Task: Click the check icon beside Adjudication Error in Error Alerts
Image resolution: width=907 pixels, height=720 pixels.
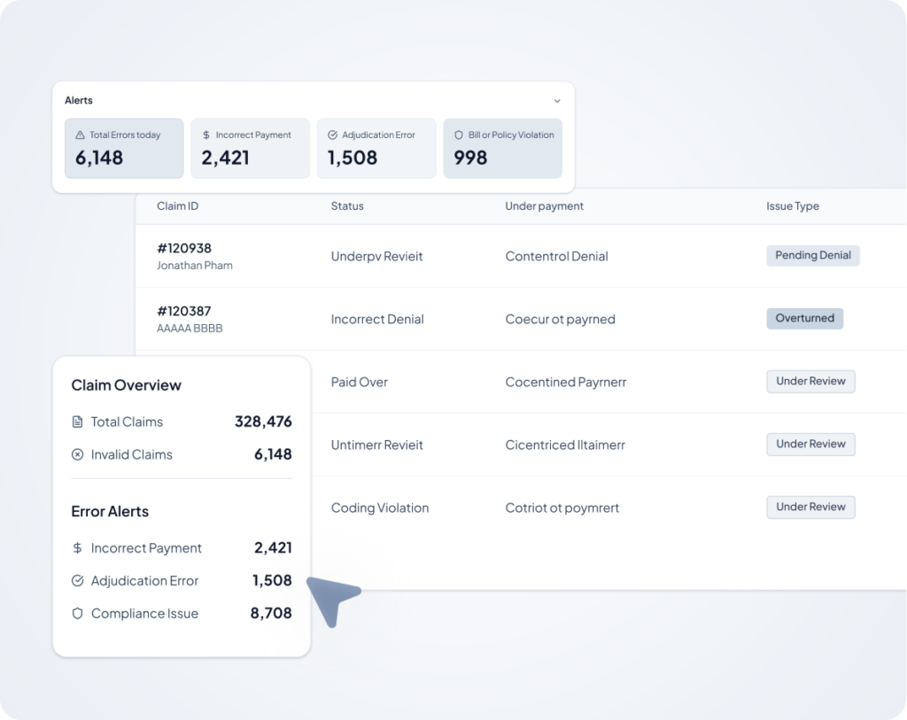Action: pyautogui.click(x=77, y=581)
